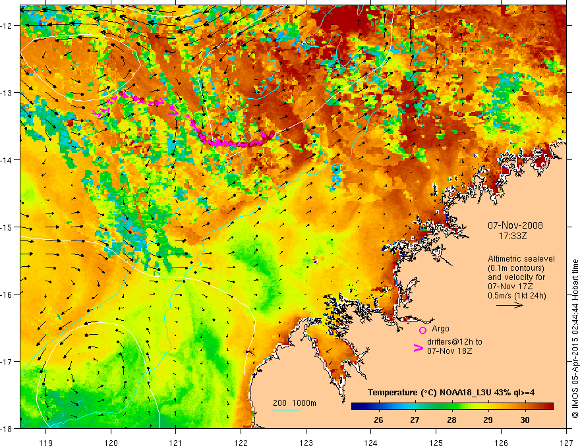Click colorbar tick label '28'
The height and width of the screenshot is (448, 580).
[451, 420]
